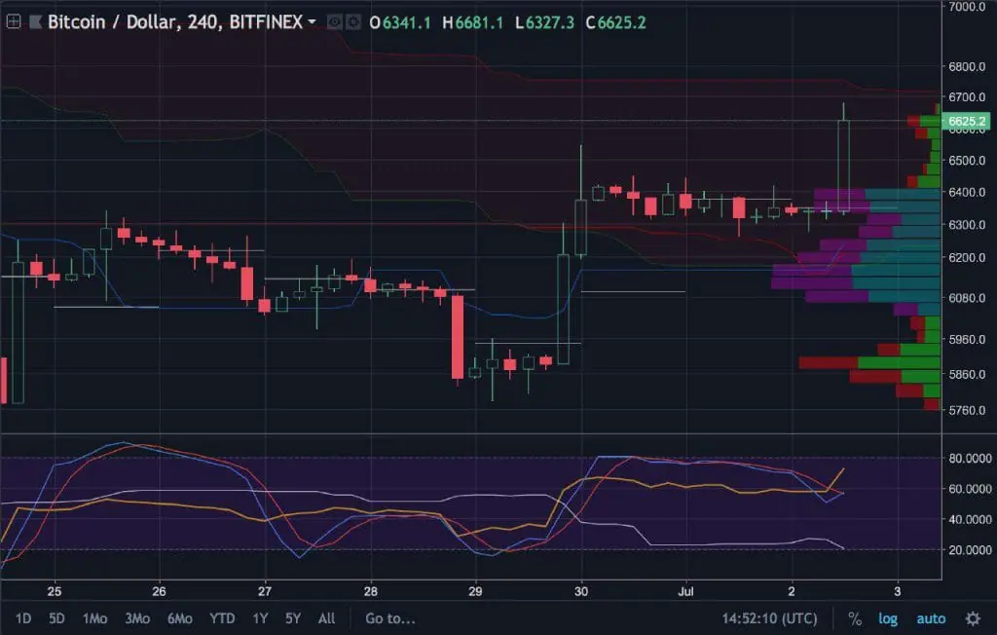Select the 3Mo timeframe
Image resolution: width=997 pixels, height=635 pixels.
(x=136, y=618)
